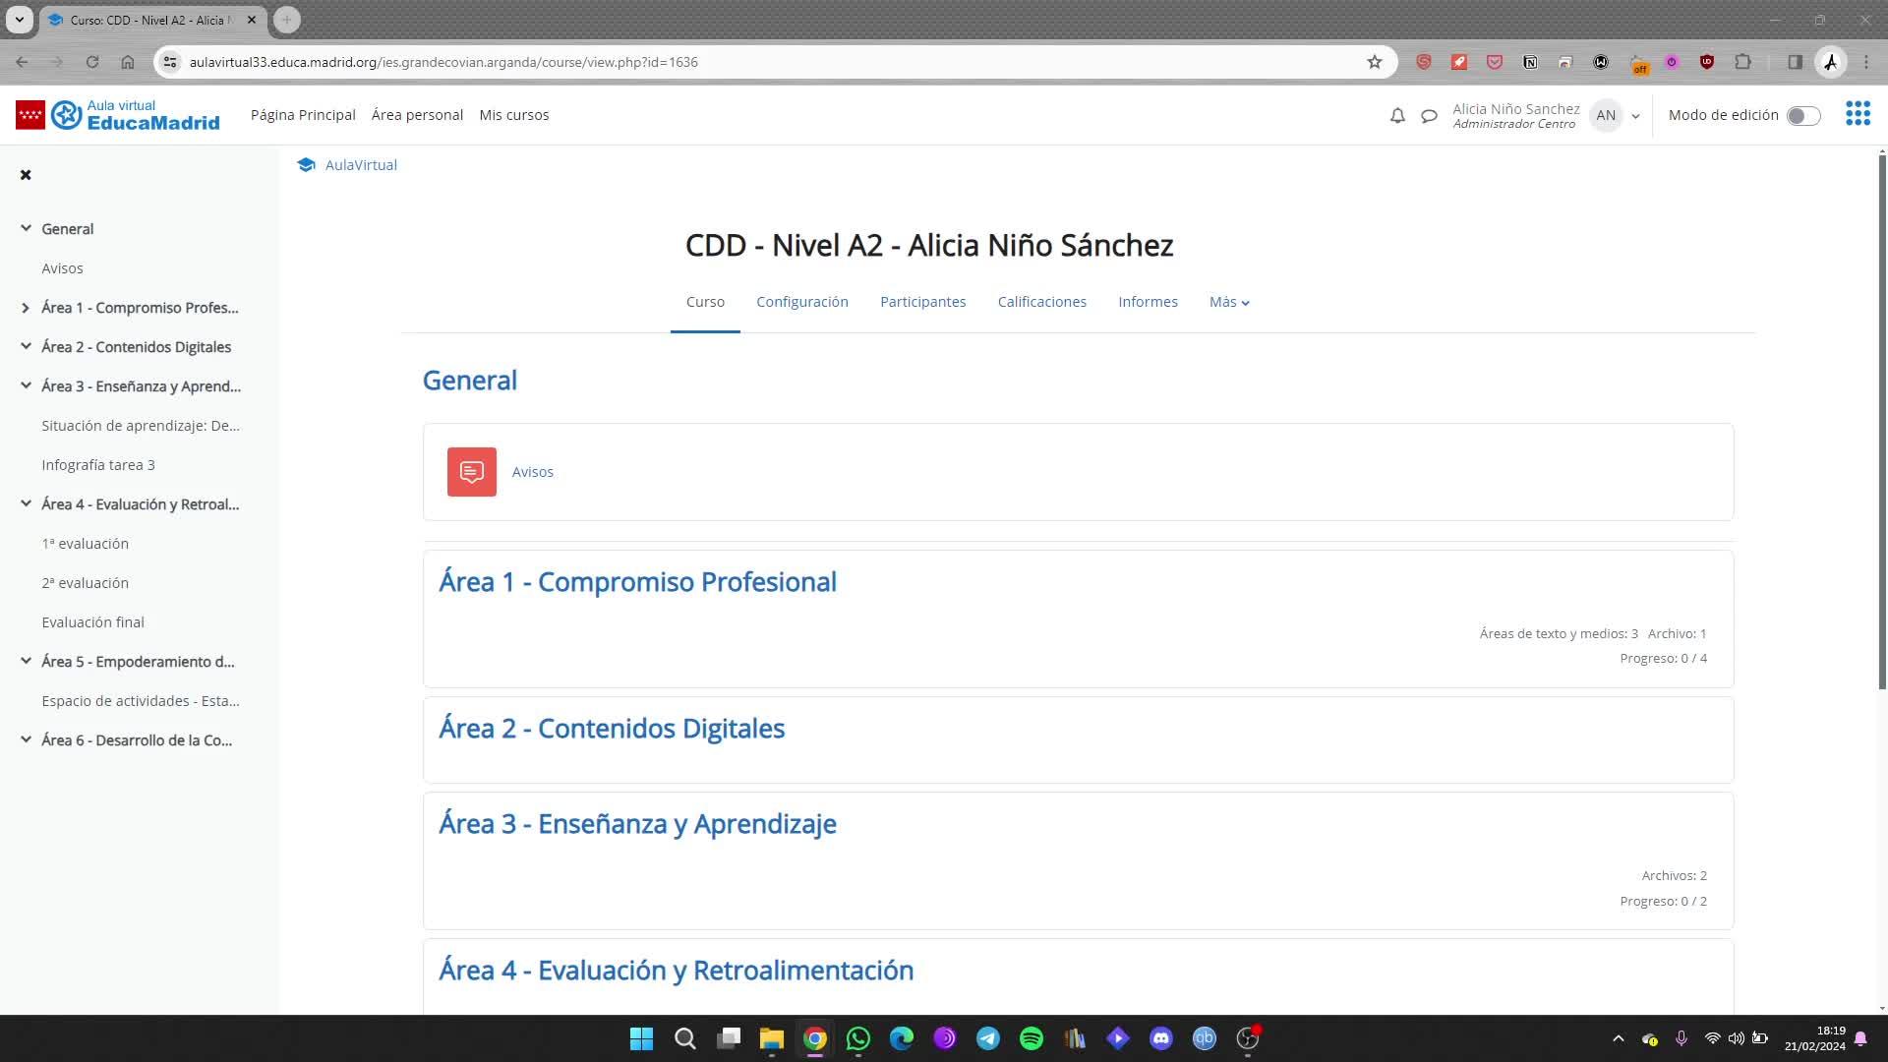Open Spotify from the taskbar
1888x1062 pixels.
(1032, 1038)
